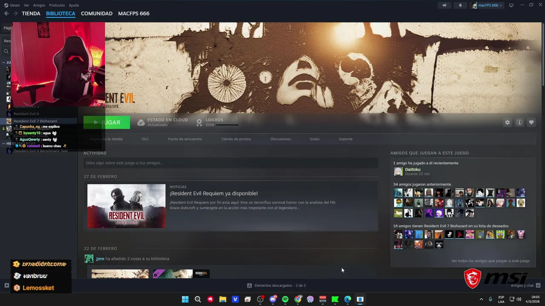Open the Riot client from the taskbar
The width and height of the screenshot is (545, 306).
210,299
